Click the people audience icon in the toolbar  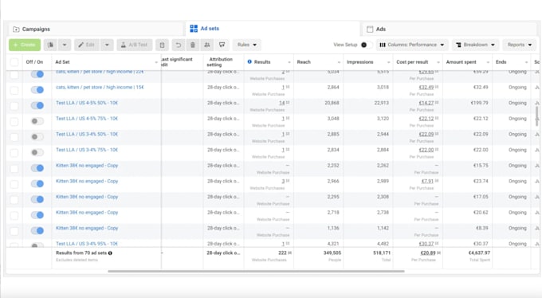tap(207, 45)
